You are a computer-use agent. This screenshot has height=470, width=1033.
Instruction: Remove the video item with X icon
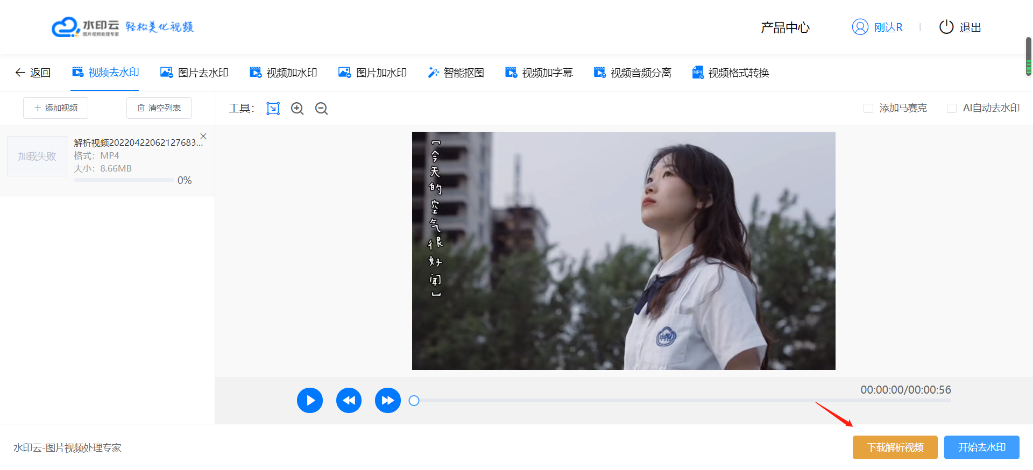pyautogui.click(x=203, y=136)
